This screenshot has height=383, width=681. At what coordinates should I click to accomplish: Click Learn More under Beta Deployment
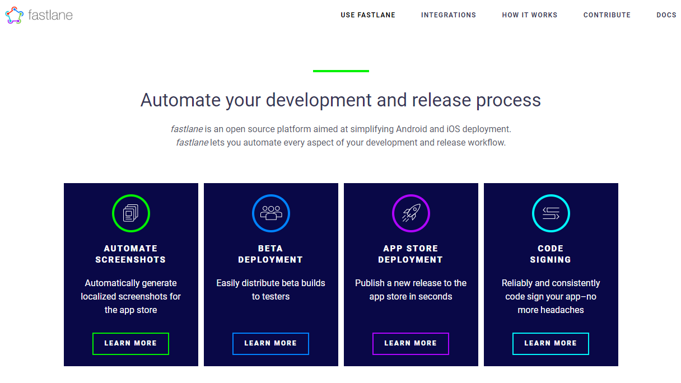(271, 344)
